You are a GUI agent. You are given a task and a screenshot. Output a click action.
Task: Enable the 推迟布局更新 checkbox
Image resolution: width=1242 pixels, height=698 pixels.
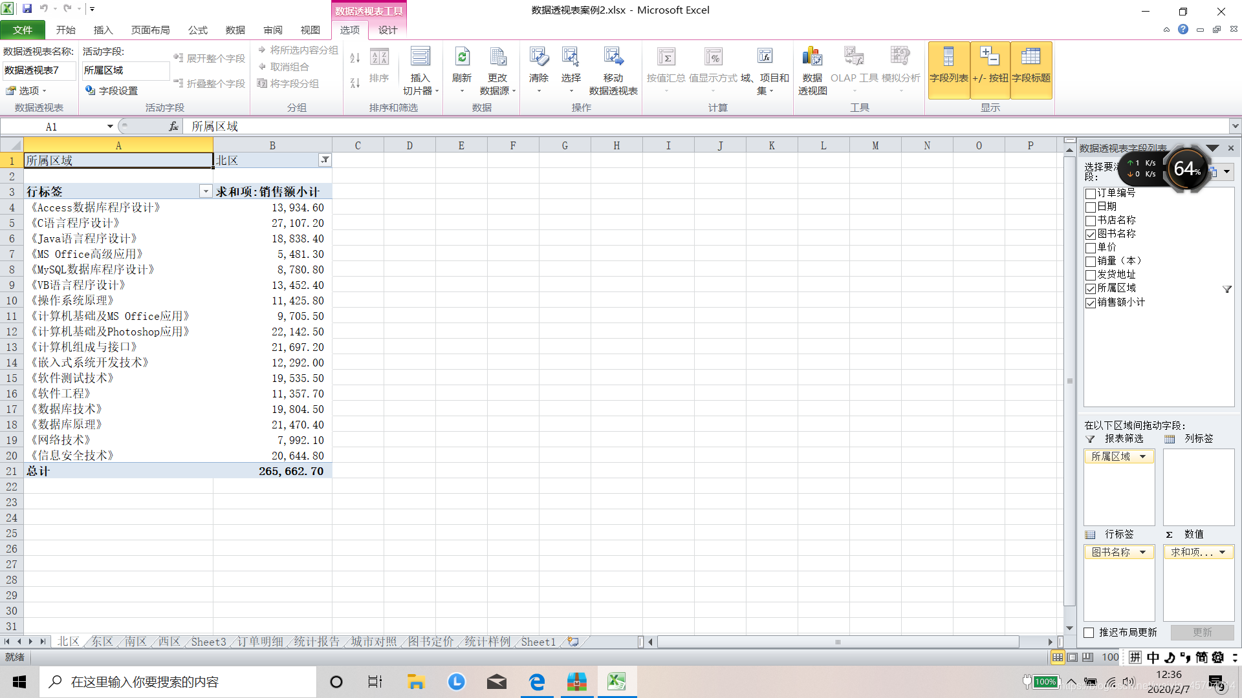(1089, 633)
